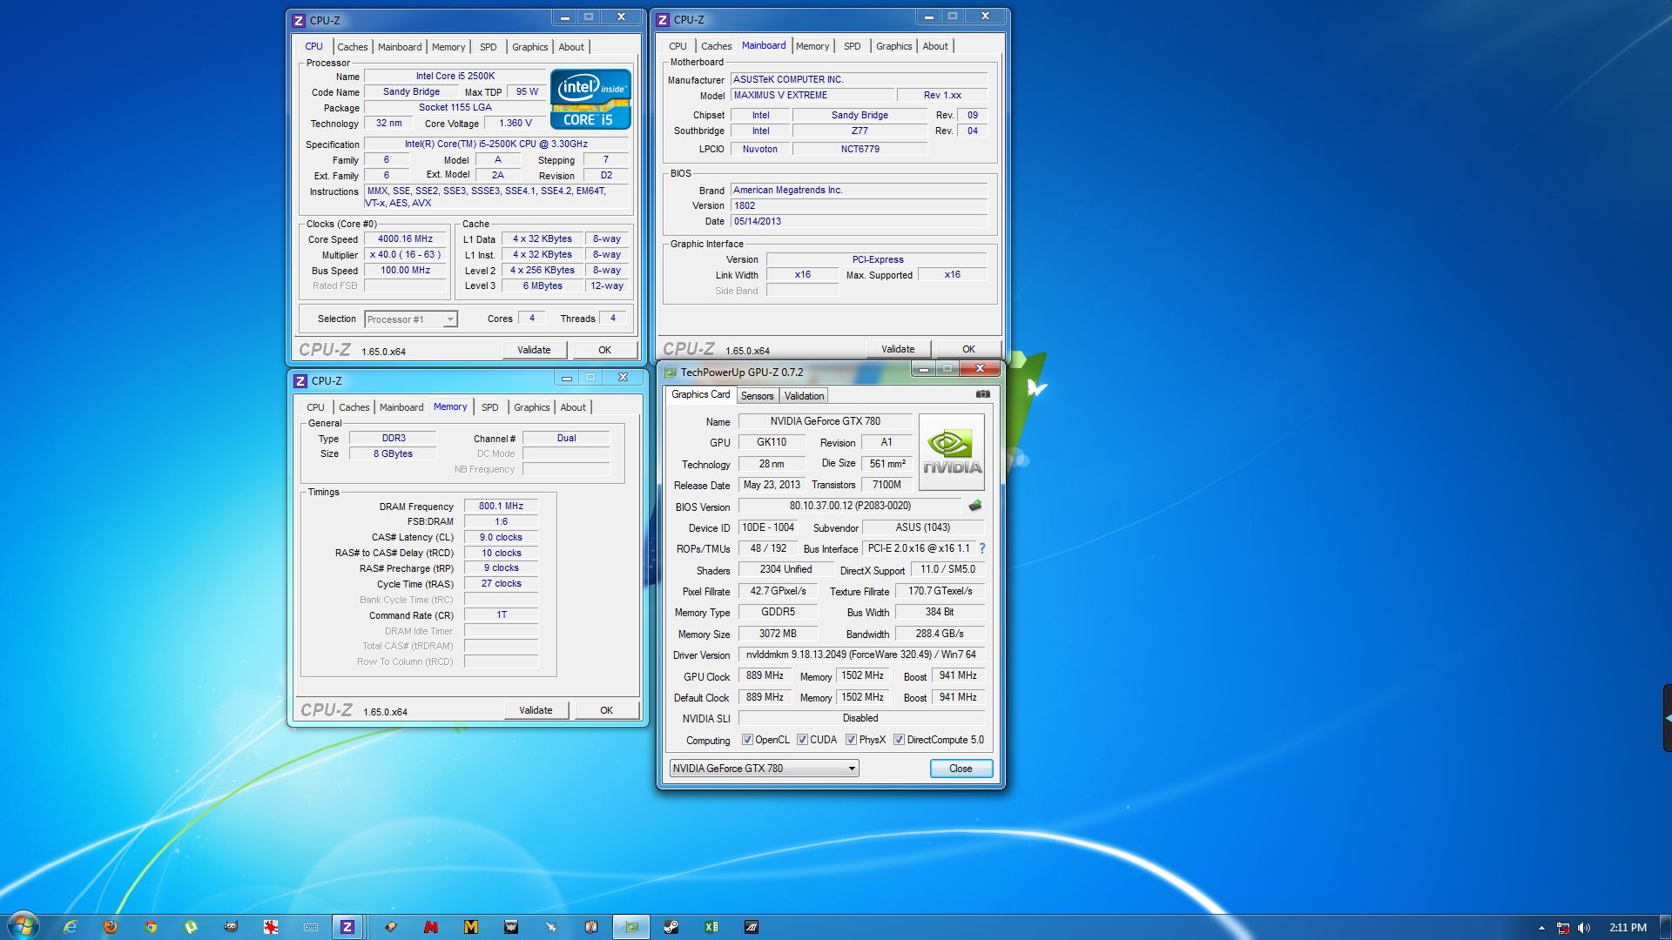Click the 1.360 V Core Voltage value
Image resolution: width=1672 pixels, height=940 pixels.
tap(516, 123)
